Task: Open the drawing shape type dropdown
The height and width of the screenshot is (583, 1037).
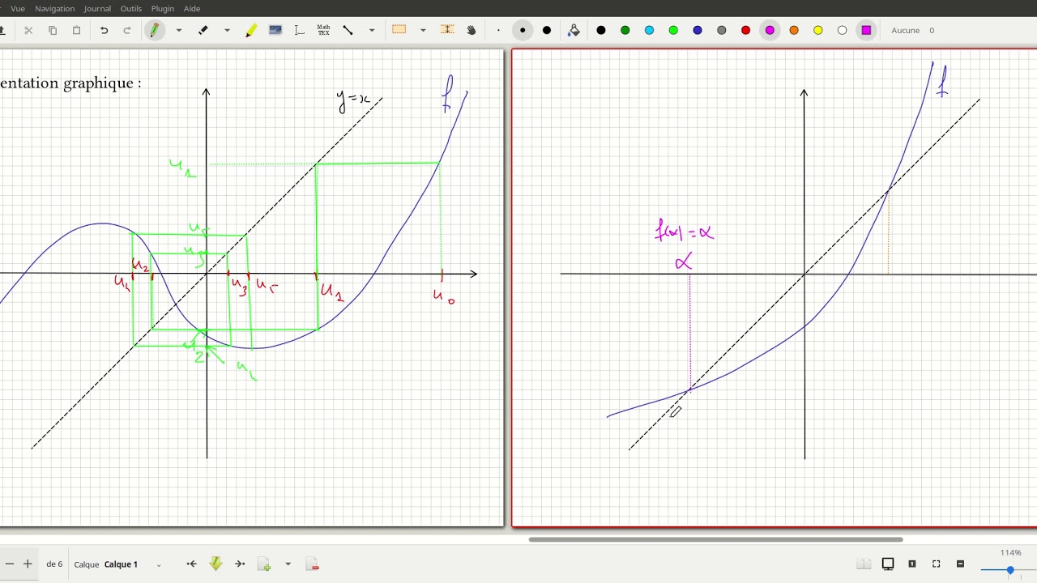Action: click(x=372, y=30)
